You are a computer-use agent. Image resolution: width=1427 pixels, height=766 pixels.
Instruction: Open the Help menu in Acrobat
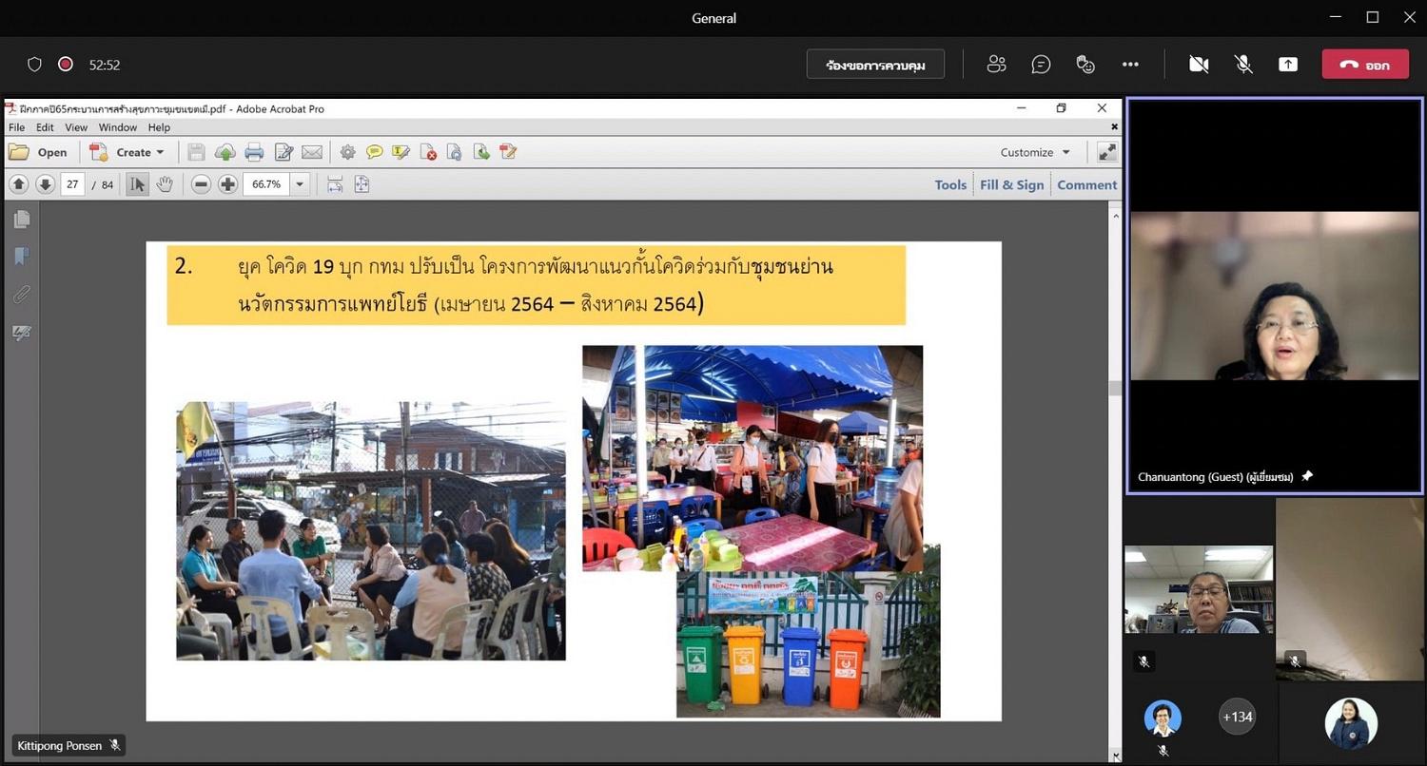[x=159, y=127]
